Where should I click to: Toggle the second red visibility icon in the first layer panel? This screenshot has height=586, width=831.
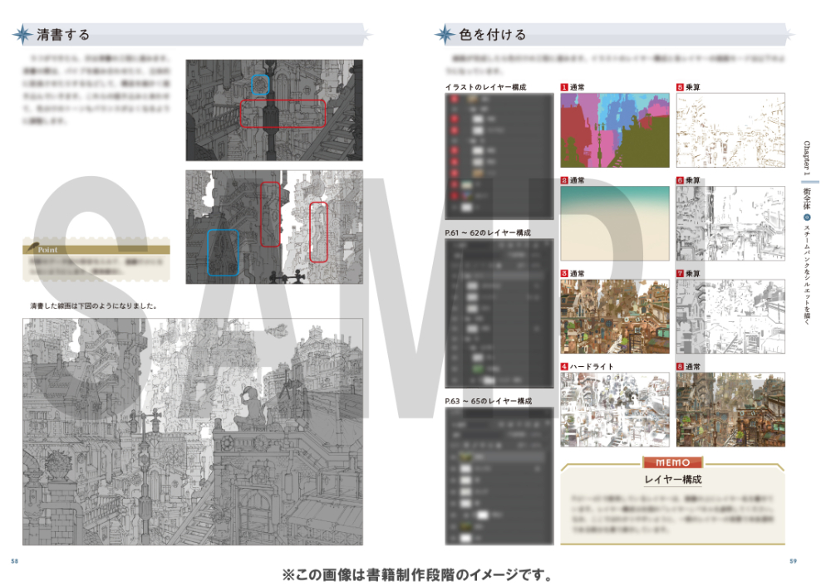click(453, 120)
